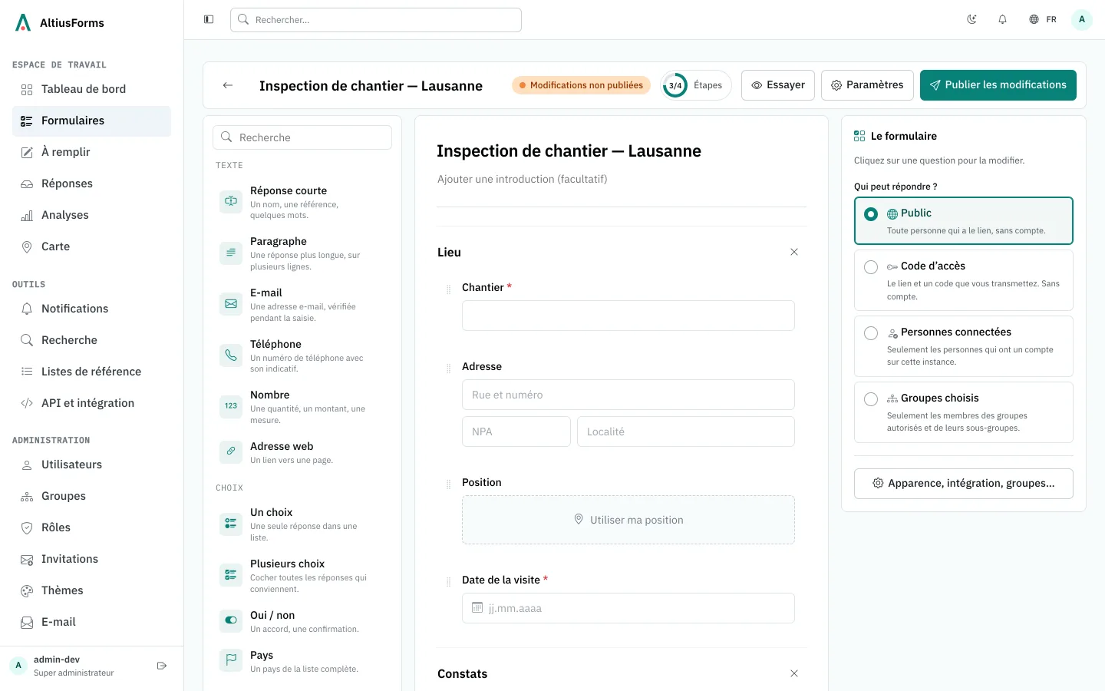
Task: Focus the Rechercher top search box
Action: point(376,20)
